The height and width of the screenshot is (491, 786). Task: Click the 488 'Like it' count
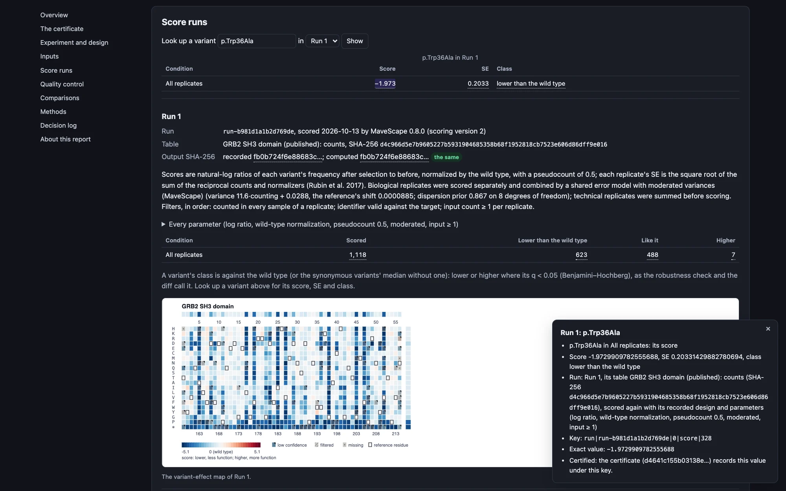(x=652, y=255)
